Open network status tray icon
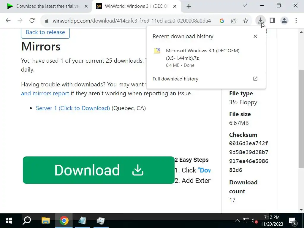This screenshot has height=228, width=304. (x=246, y=221)
